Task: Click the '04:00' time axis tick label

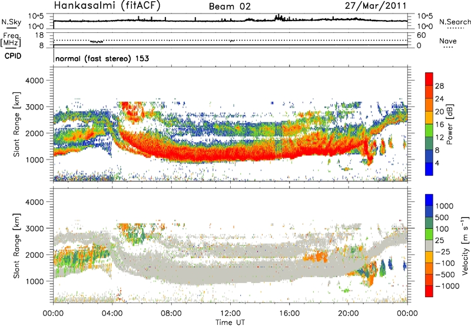Action: click(112, 314)
